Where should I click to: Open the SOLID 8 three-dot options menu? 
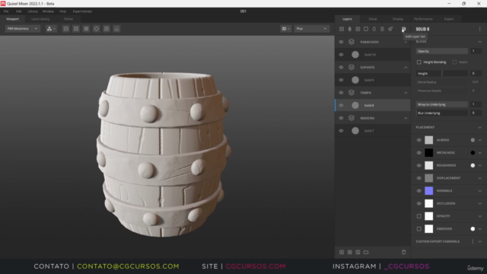click(480, 29)
